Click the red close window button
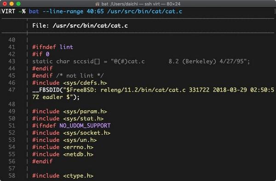Image resolution: width=276 pixels, height=181 pixels. pos(5,4)
